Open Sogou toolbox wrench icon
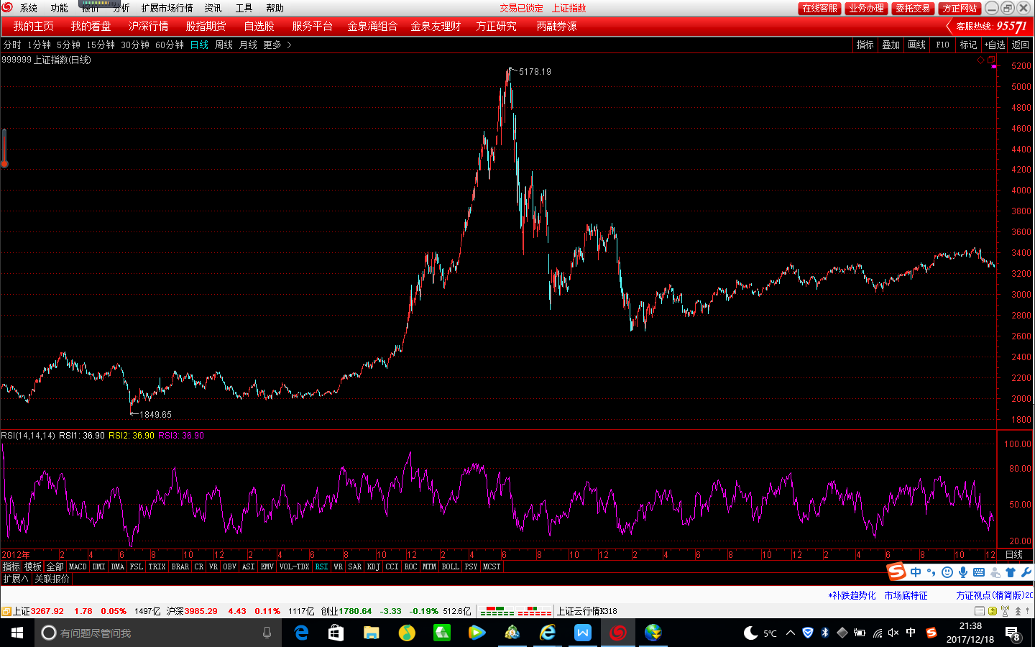Image resolution: width=1035 pixels, height=647 pixels. pyautogui.click(x=1026, y=572)
